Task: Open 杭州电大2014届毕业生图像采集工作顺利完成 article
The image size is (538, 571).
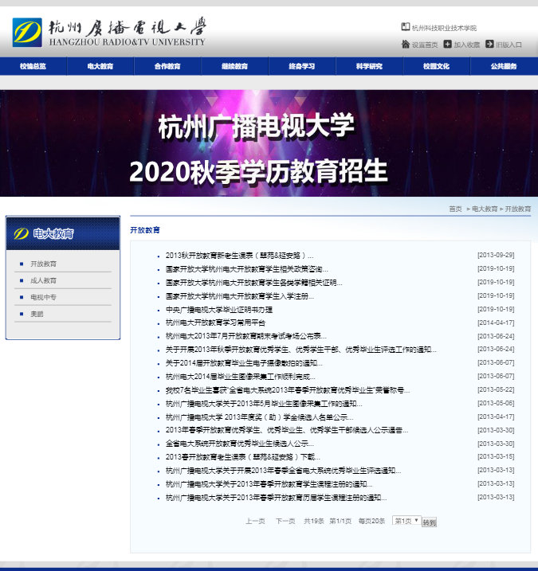Action: click(241, 377)
